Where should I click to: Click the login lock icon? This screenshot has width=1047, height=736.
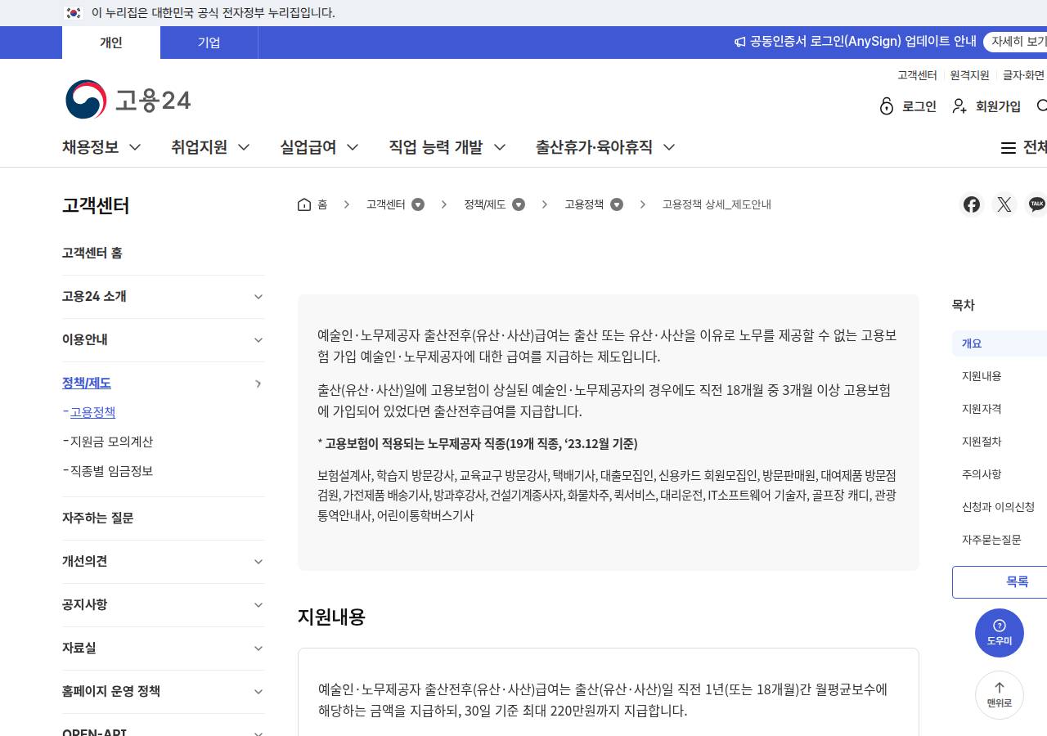pos(887,106)
